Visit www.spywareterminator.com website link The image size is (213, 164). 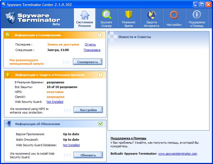pos(177,154)
